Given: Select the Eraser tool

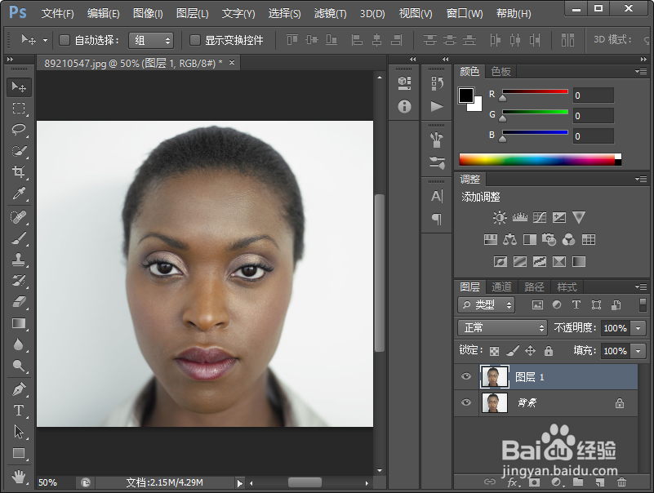Looking at the screenshot, I should (19, 301).
